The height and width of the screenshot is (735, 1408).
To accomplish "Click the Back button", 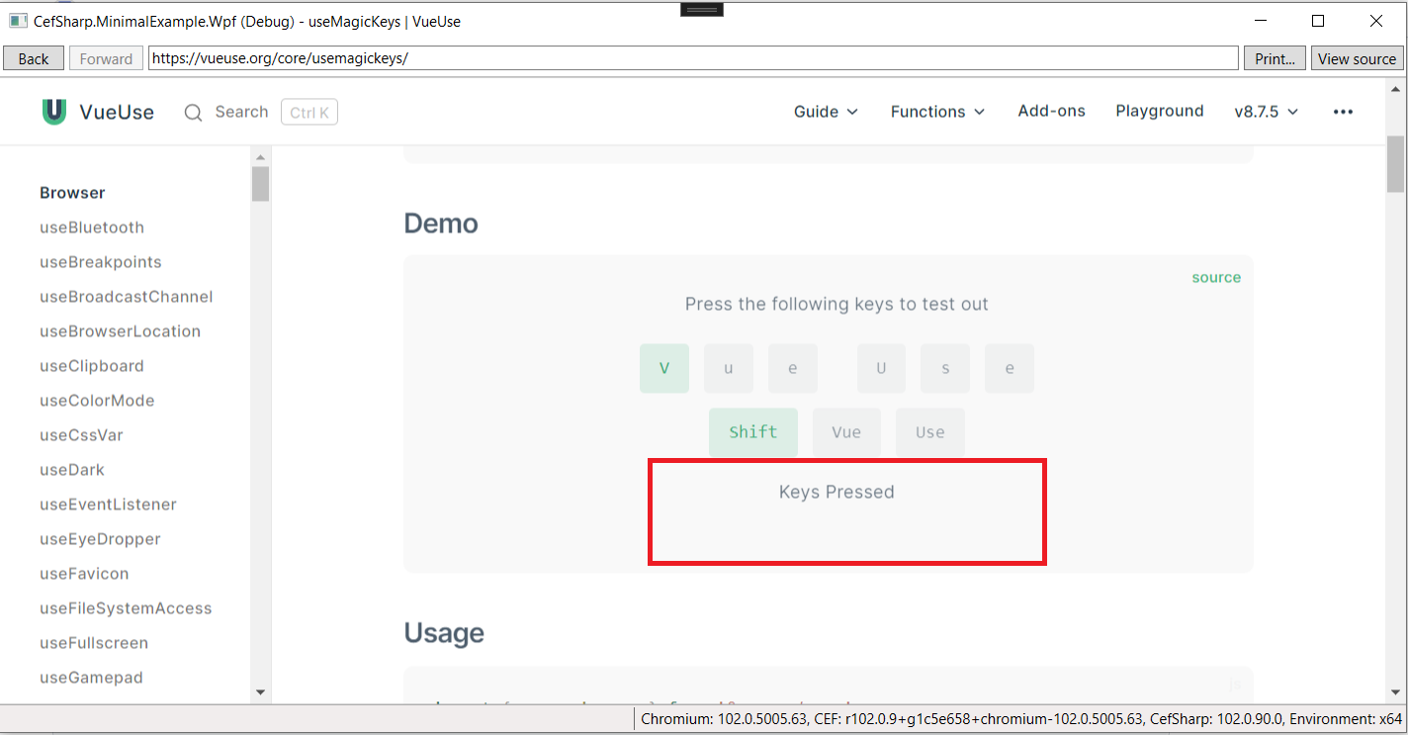I will click(34, 58).
